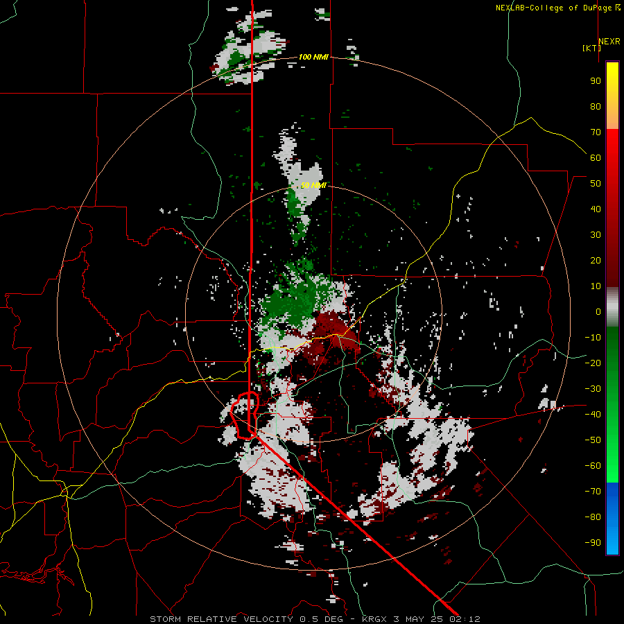Click the -30 knot value on the velocity legend
The image size is (624, 624).
(x=593, y=389)
